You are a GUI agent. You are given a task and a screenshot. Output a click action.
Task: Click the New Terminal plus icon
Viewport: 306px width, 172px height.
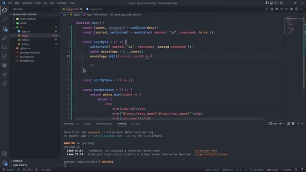(281, 124)
